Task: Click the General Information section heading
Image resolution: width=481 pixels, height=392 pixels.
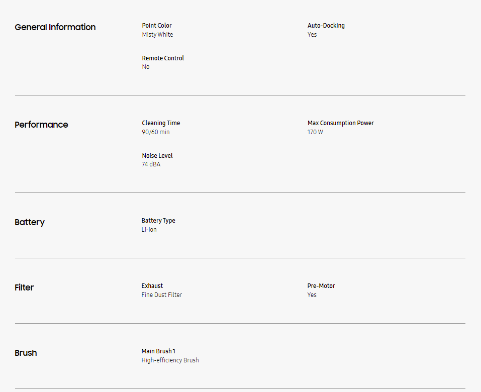Action: (55, 27)
